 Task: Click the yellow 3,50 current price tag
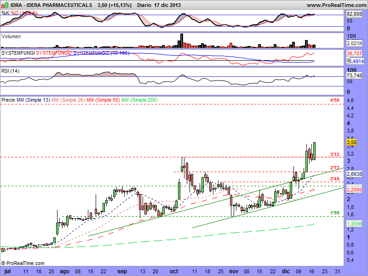(352, 143)
